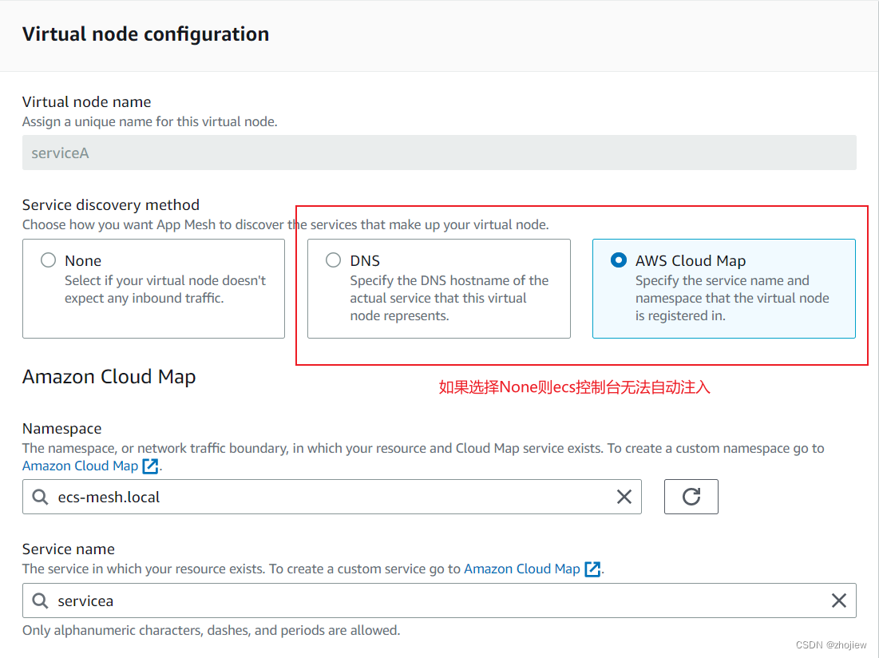Select the DNS service discovery radio button
Viewport: 879px width, 658px height.
click(334, 260)
